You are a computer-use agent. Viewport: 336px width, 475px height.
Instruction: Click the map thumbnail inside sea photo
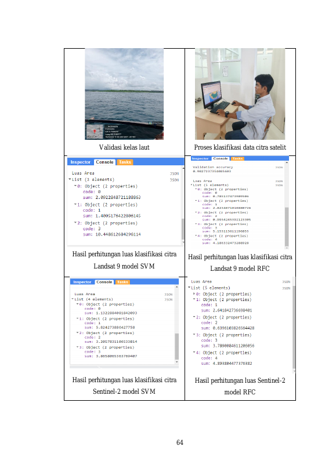pos(95,131)
